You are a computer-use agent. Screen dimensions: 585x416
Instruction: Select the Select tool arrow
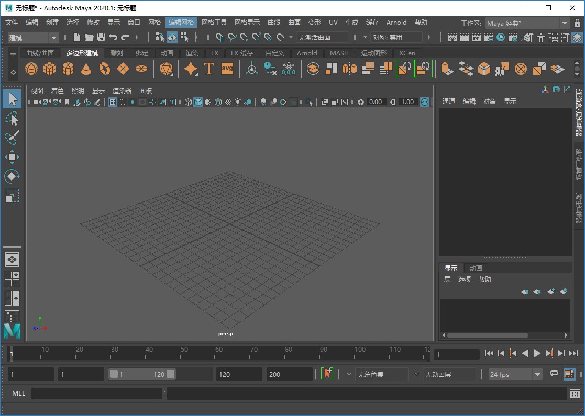[x=13, y=99]
